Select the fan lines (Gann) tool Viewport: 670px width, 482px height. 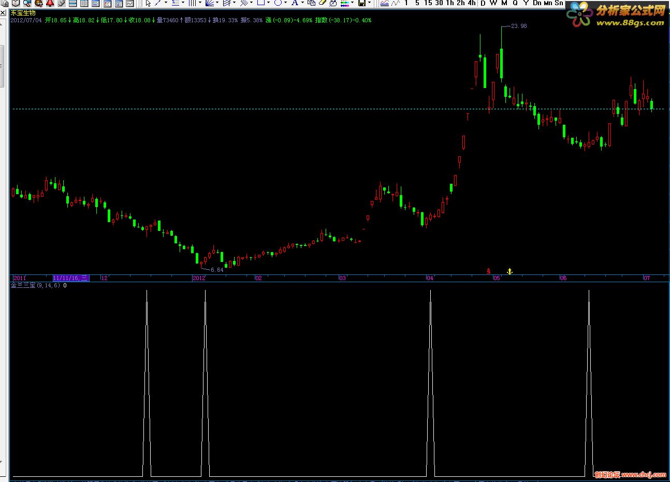(209, 3)
